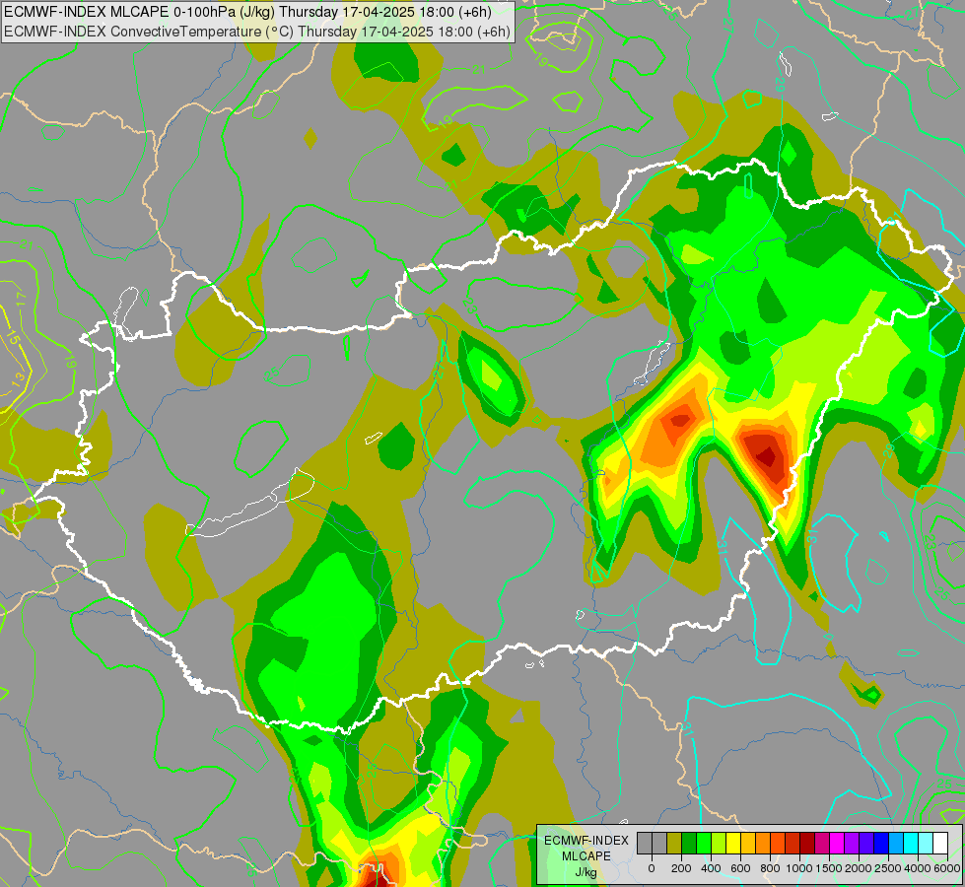Click the '200' legend scale value
Image resolution: width=965 pixels, height=887 pixels.
pyautogui.click(x=681, y=868)
